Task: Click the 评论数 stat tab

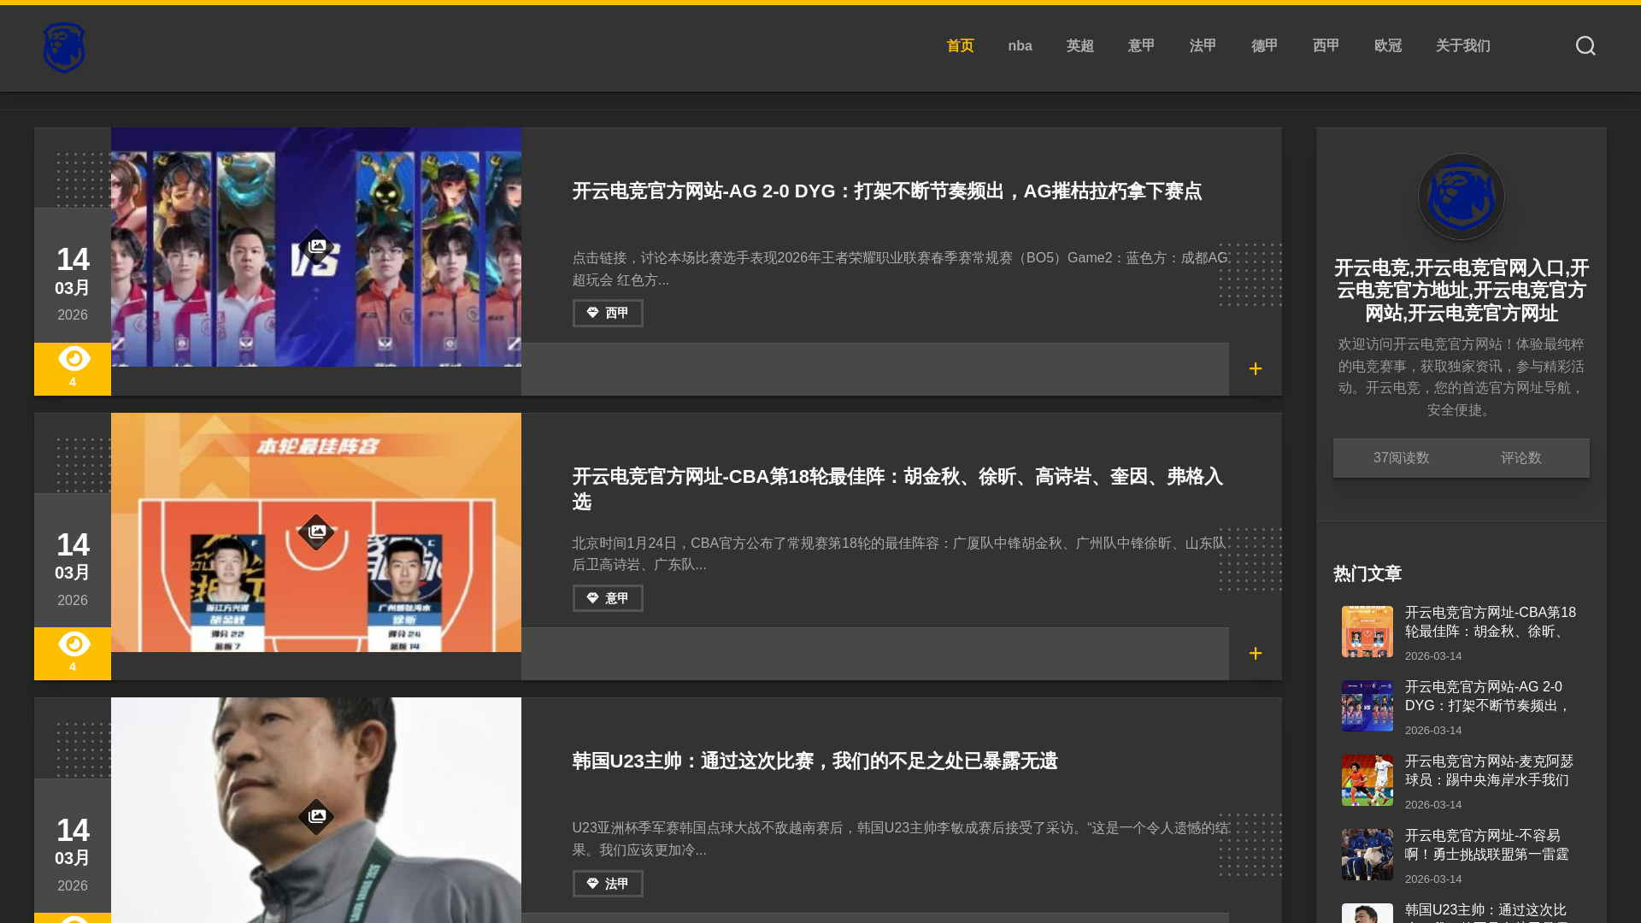Action: tap(1520, 458)
